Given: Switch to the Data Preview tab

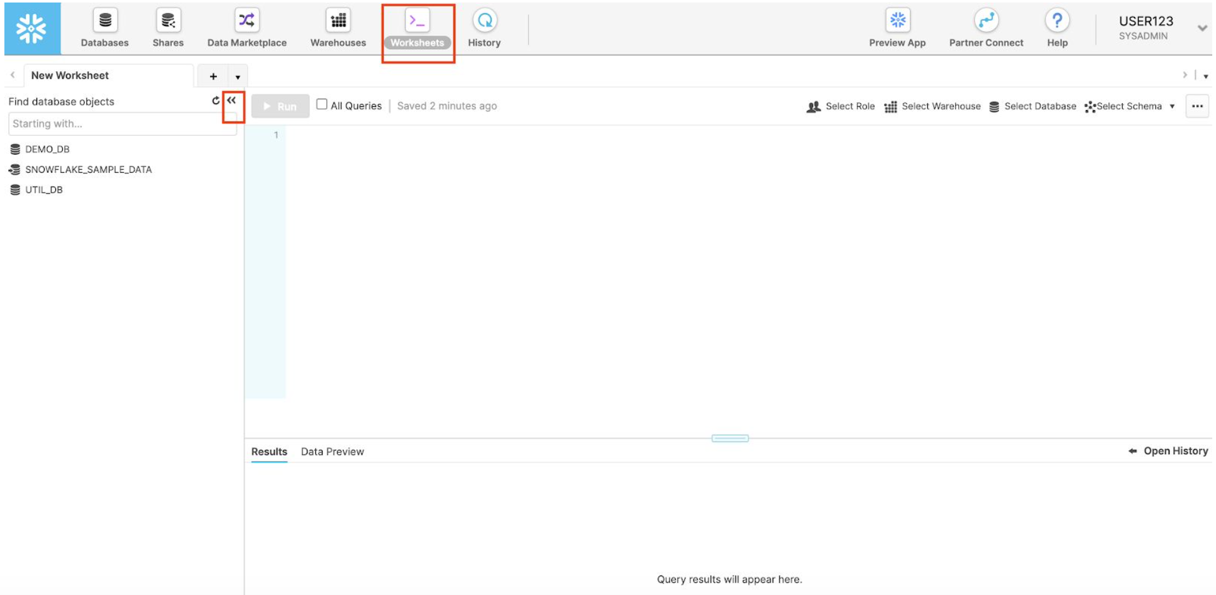Looking at the screenshot, I should [x=332, y=452].
